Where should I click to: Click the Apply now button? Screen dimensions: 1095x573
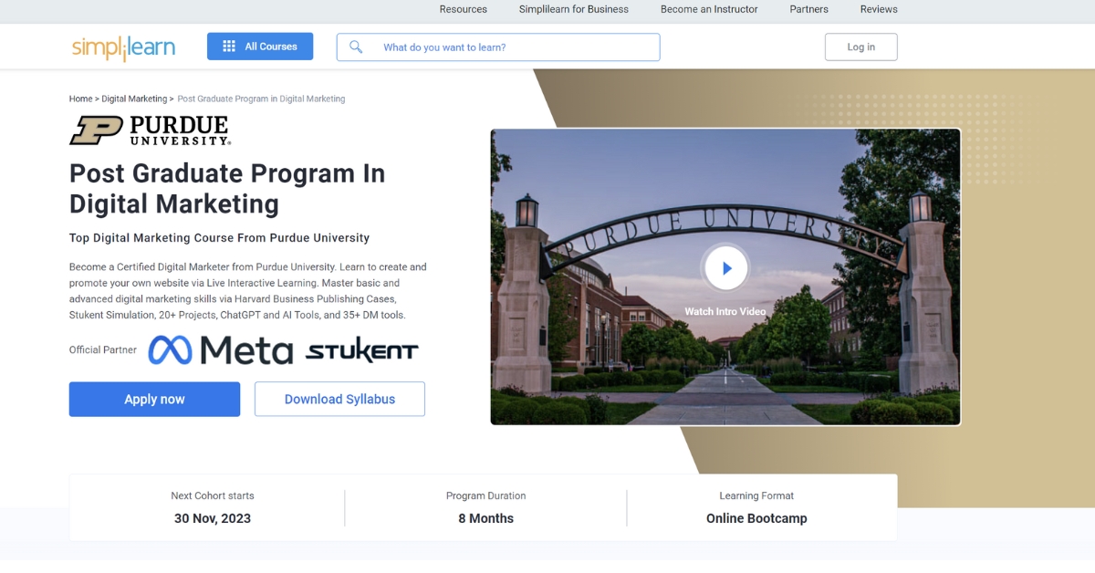[154, 399]
